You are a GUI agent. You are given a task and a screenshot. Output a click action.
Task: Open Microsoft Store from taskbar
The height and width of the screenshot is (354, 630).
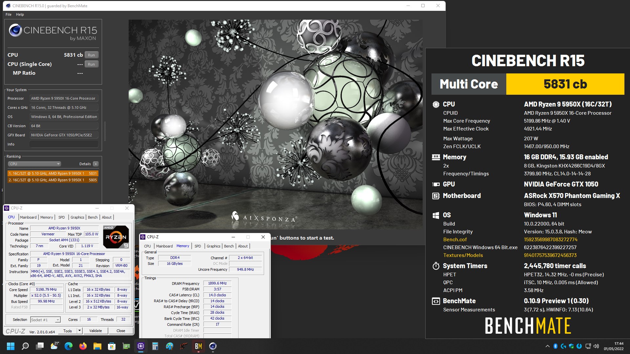112,346
